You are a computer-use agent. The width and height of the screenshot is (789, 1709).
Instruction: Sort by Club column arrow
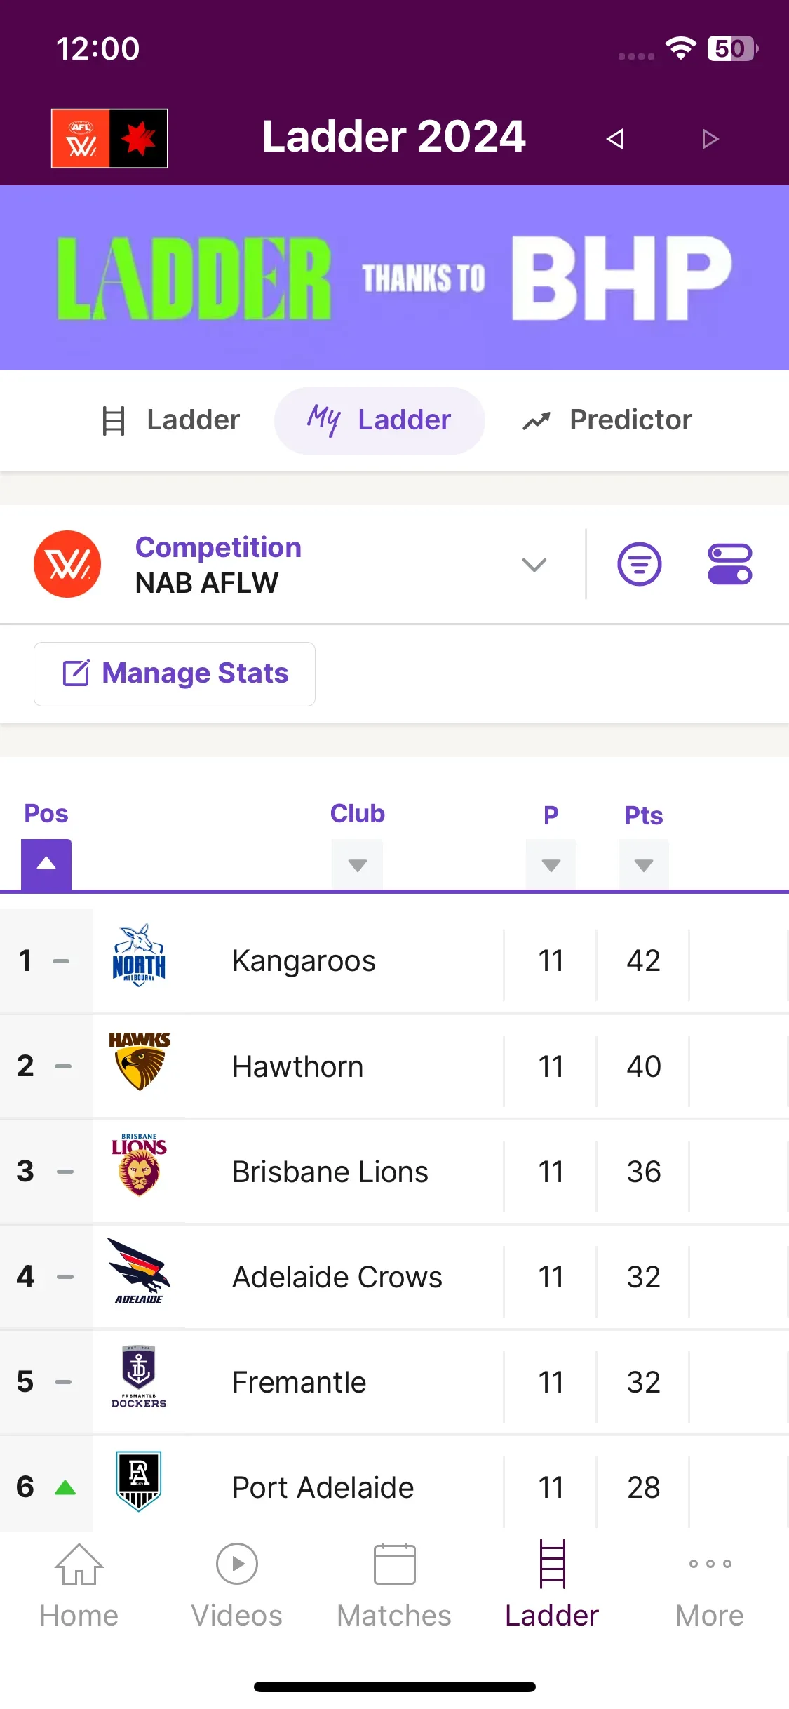point(358,864)
